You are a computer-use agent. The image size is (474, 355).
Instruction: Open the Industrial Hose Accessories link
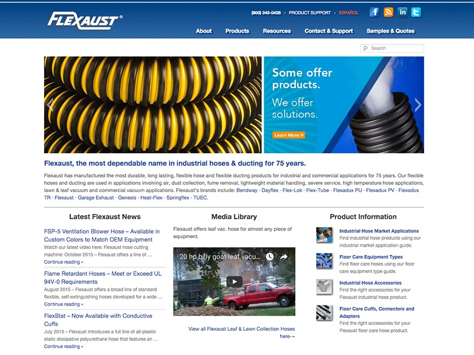point(371,283)
